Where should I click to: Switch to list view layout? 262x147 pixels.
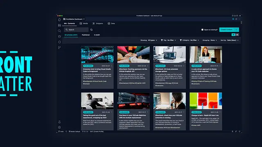click(237, 35)
